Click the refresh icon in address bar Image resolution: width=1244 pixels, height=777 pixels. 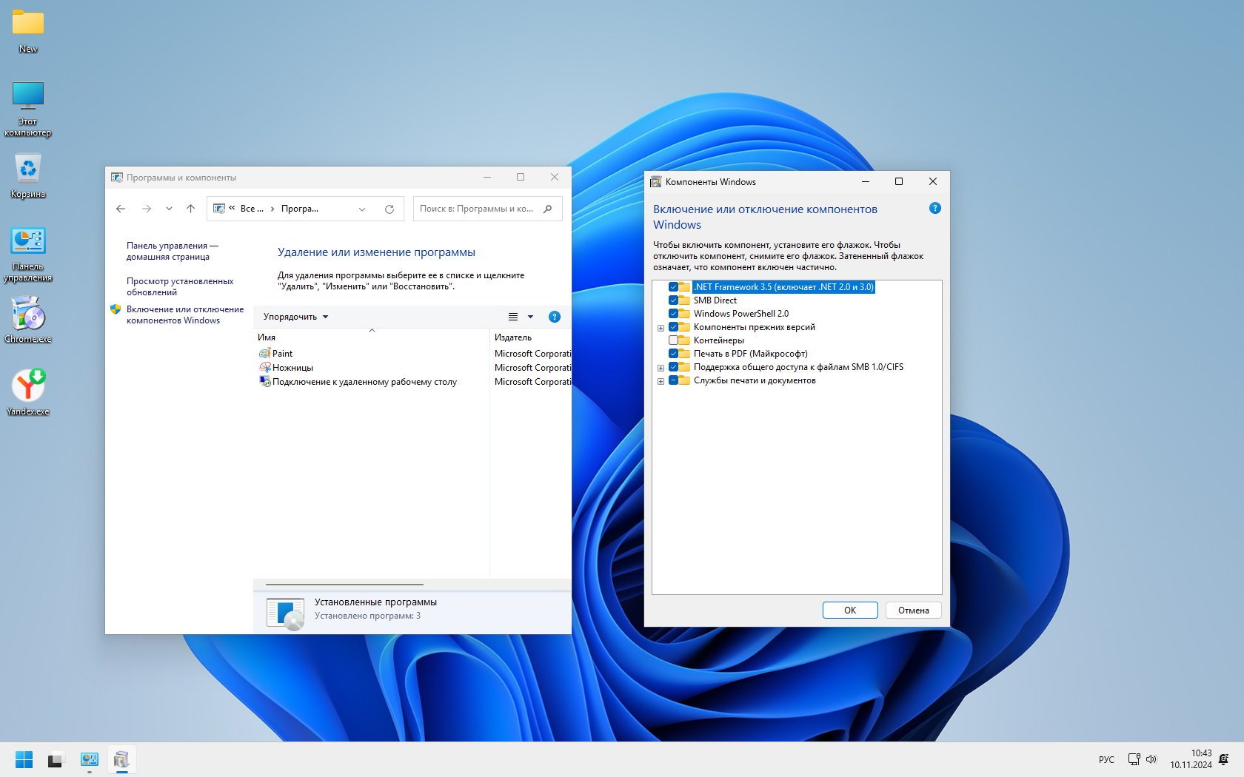(389, 209)
